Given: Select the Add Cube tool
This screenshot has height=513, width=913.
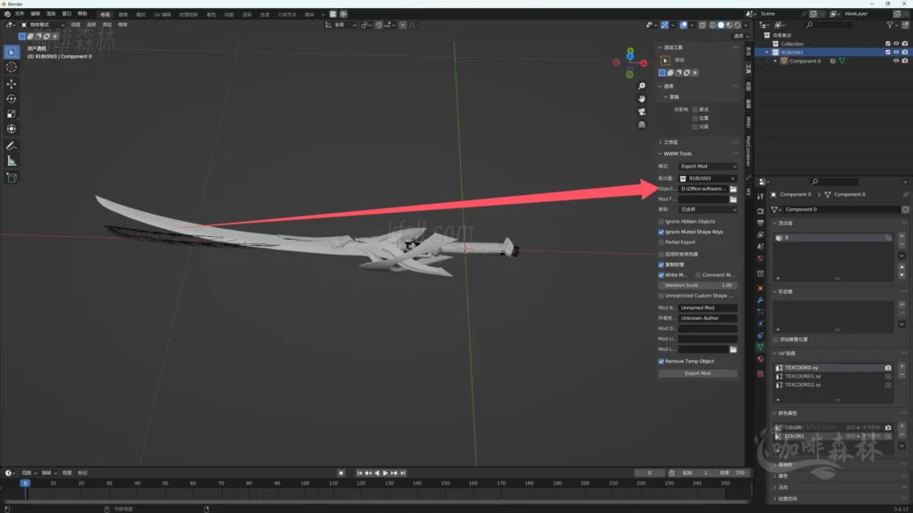Looking at the screenshot, I should pos(12,178).
